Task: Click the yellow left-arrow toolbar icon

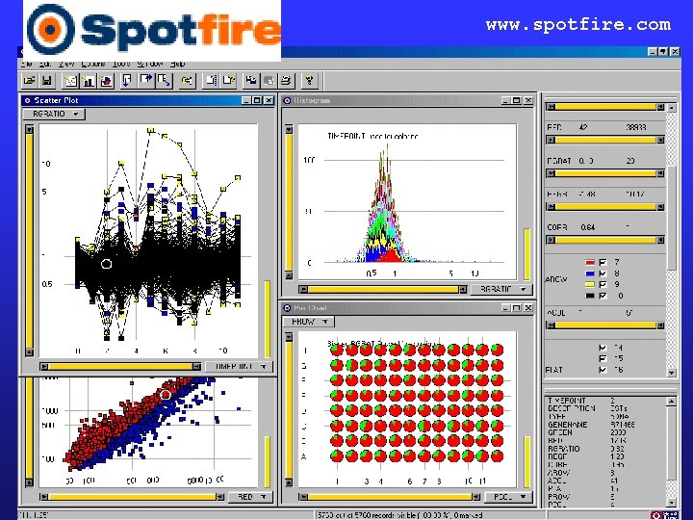Action: click(x=188, y=81)
